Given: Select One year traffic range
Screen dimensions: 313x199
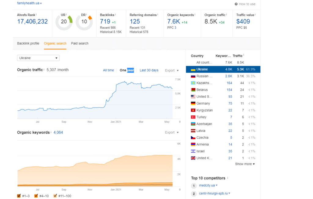Looking at the screenshot, I should pyautogui.click(x=127, y=70).
